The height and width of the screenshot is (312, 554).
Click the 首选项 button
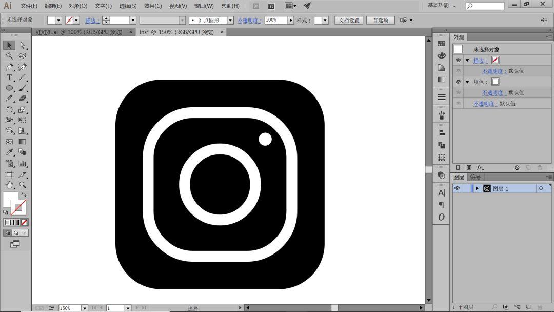[381, 20]
